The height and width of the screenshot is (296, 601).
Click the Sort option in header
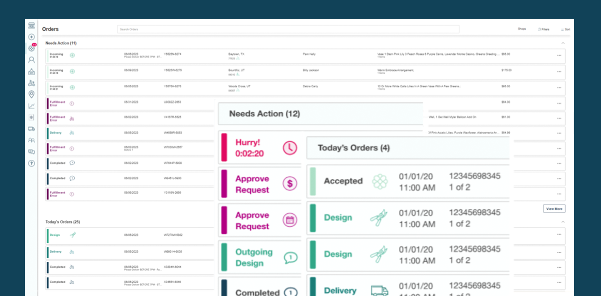click(x=566, y=29)
